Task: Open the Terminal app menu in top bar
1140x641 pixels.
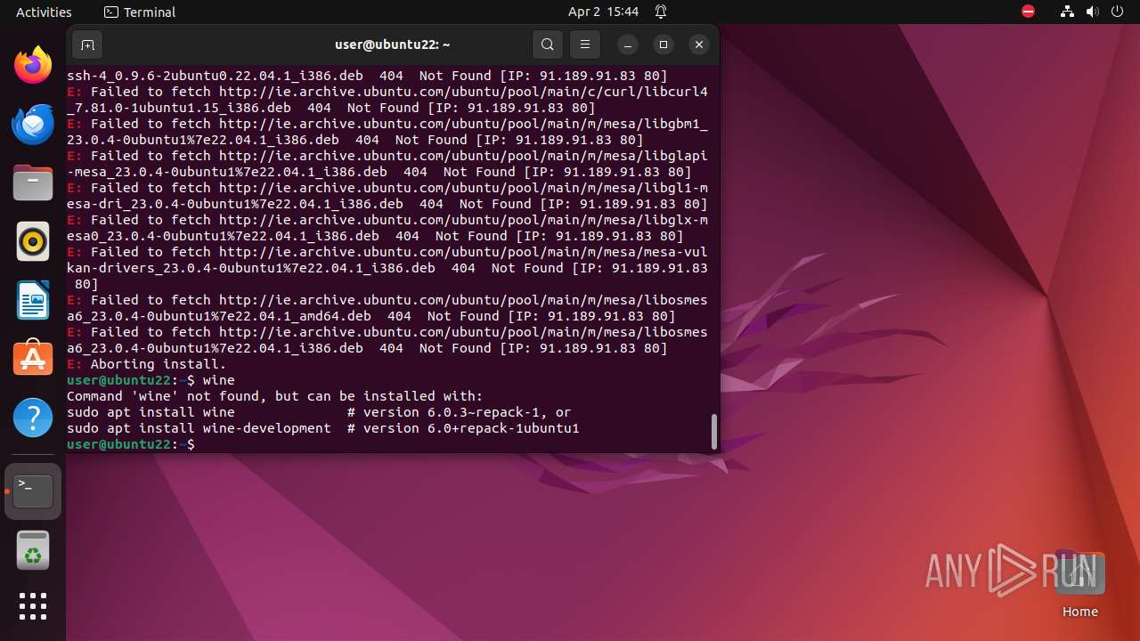Action: point(140,12)
